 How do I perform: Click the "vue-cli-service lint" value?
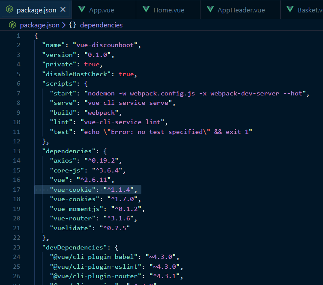[x=123, y=122]
